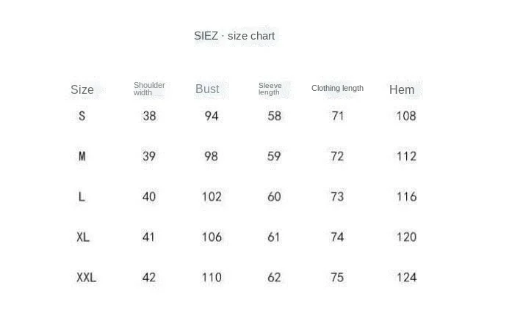This screenshot has width=523, height=318.
Task: Select the M size row label
Action: click(x=82, y=156)
